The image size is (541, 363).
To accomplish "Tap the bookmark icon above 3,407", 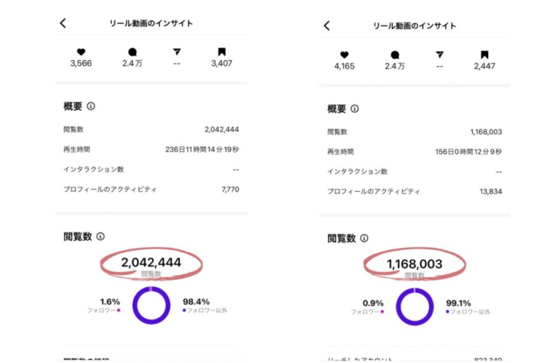I will click(222, 52).
